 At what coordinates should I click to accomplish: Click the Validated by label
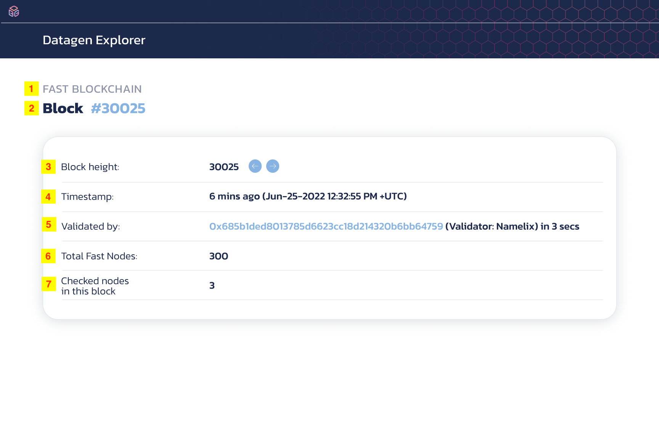click(x=91, y=227)
